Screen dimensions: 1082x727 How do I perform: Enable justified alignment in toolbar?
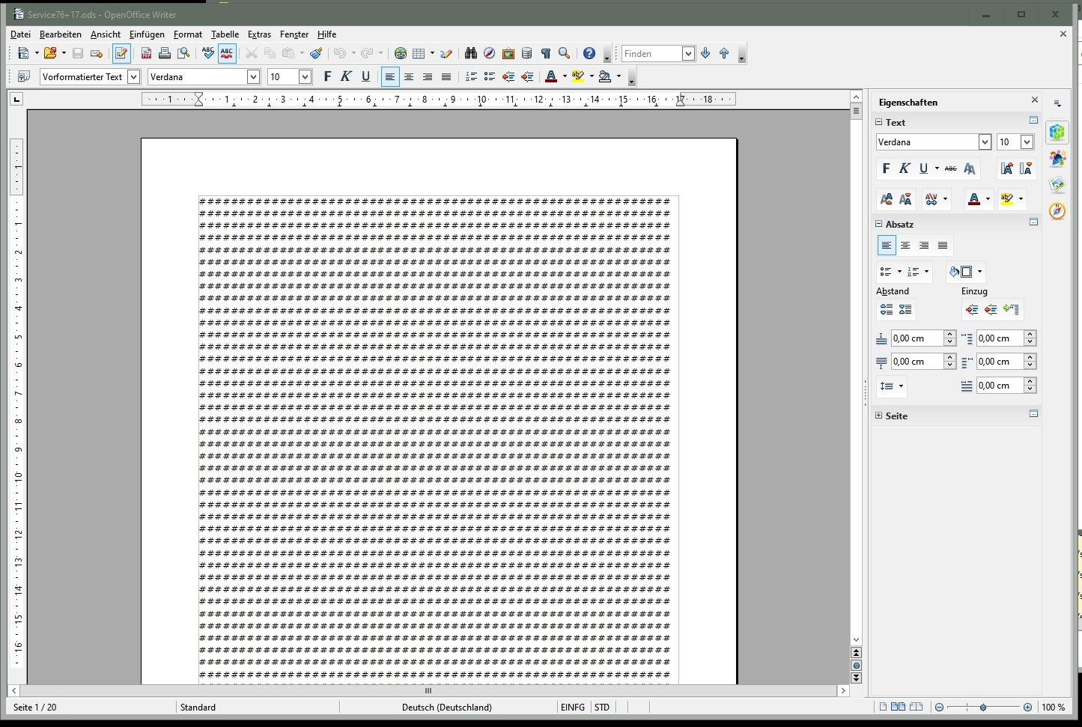[446, 77]
